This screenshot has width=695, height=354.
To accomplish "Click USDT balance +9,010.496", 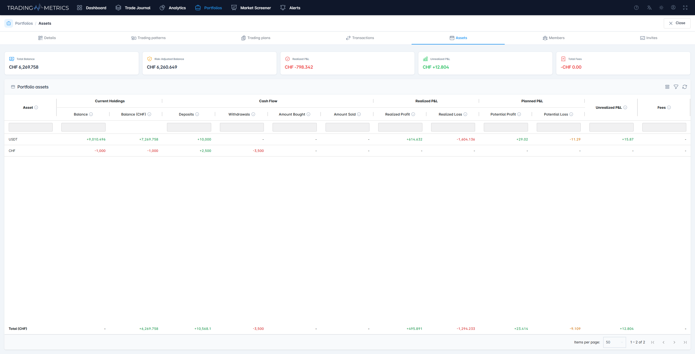I will tap(96, 139).
